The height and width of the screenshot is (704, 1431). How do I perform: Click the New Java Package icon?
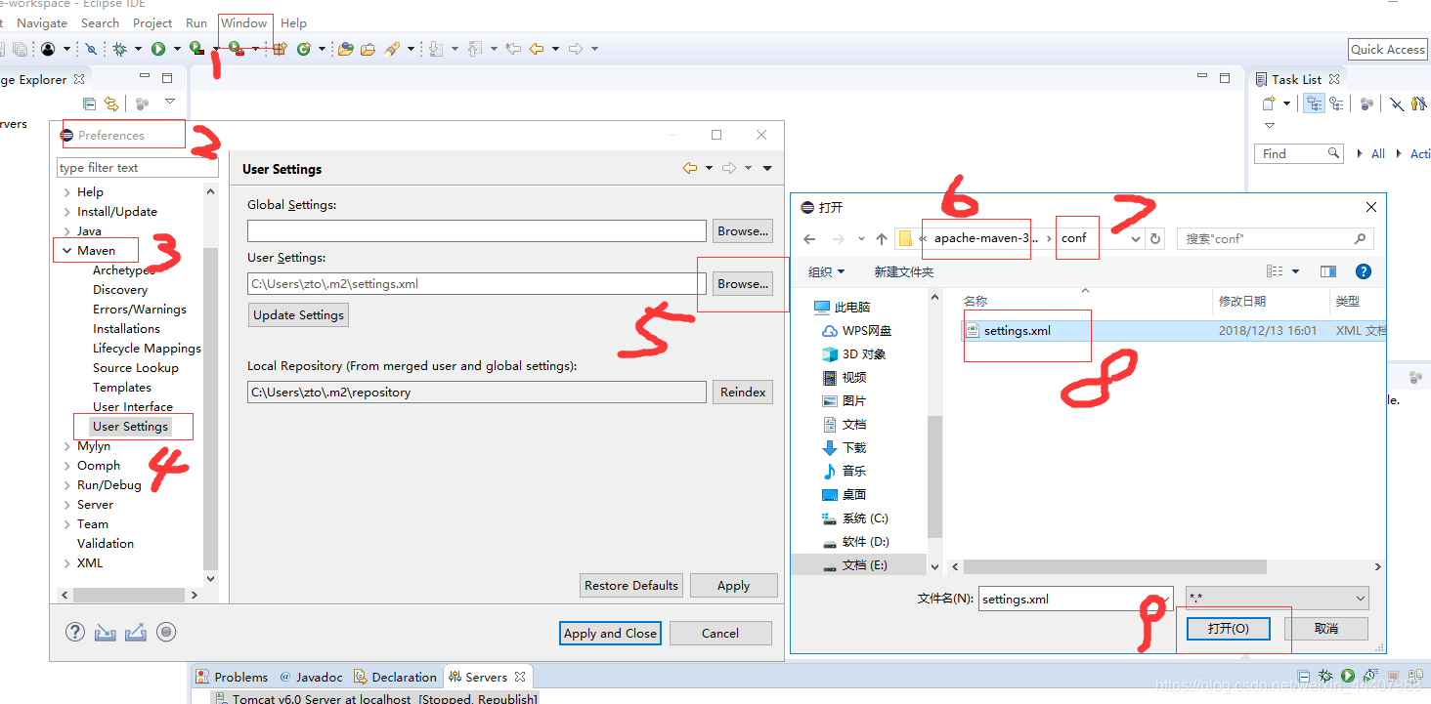click(x=280, y=49)
